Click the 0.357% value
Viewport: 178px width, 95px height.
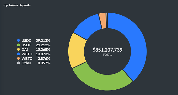44,63
